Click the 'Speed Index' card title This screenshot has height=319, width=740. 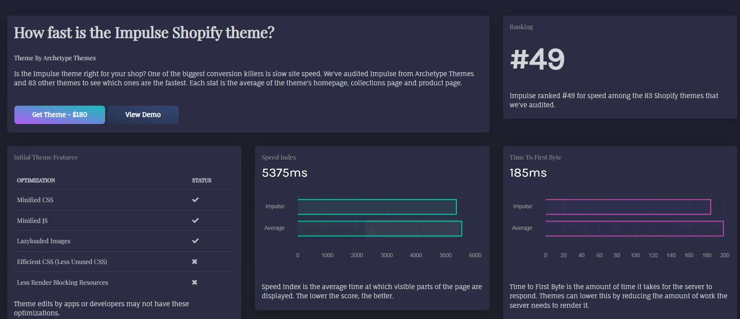point(279,158)
